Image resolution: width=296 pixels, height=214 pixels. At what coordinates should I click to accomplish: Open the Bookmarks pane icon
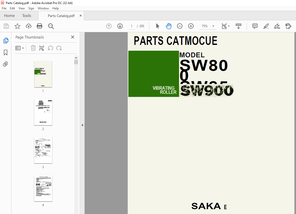click(6, 52)
